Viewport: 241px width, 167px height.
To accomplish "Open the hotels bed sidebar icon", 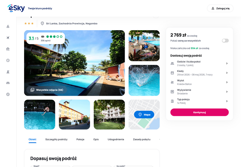I will [8, 83].
